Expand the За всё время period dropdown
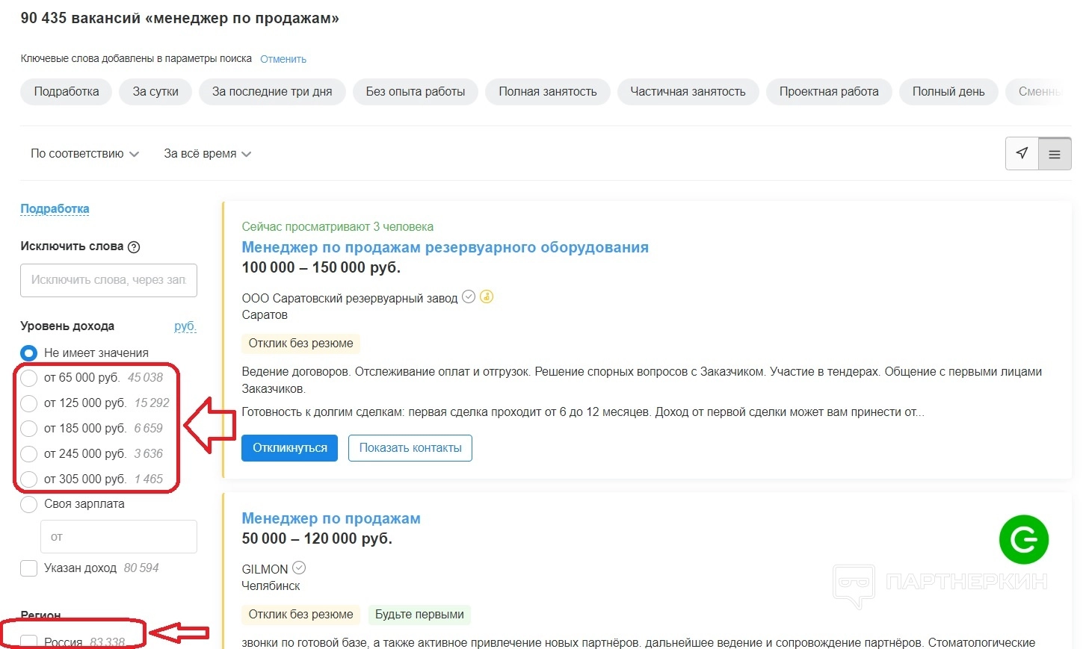The width and height of the screenshot is (1086, 649). pyautogui.click(x=207, y=154)
